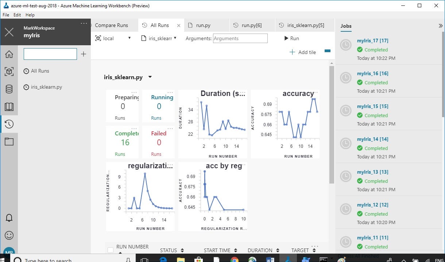Open the Home dashboard icon in sidebar
The height and width of the screenshot is (262, 445).
pyautogui.click(x=9, y=54)
